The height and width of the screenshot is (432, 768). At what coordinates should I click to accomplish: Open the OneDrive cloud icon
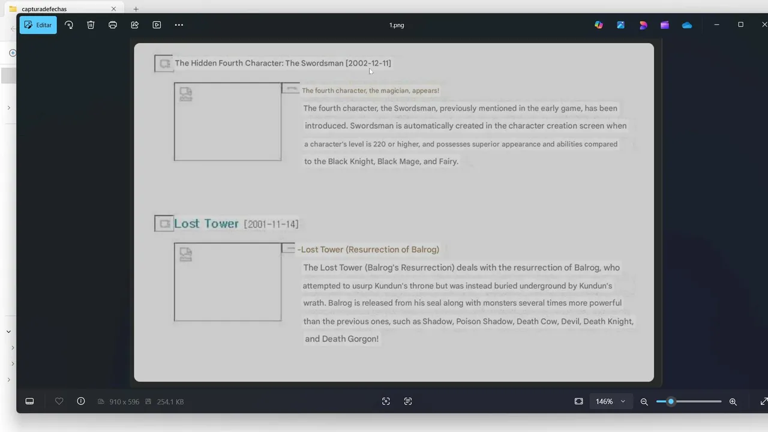coord(687,25)
